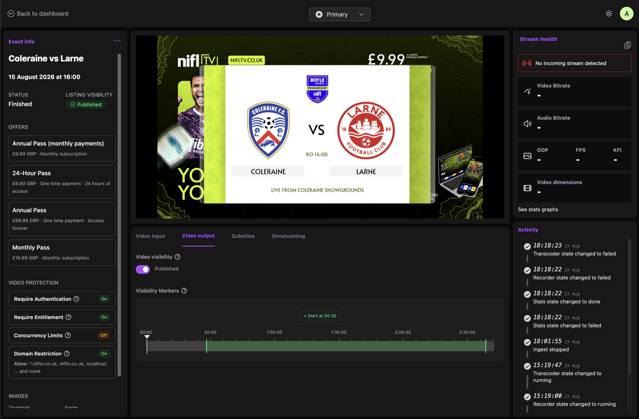Open the Subtitles tab
This screenshot has width=639, height=419.
243,236
